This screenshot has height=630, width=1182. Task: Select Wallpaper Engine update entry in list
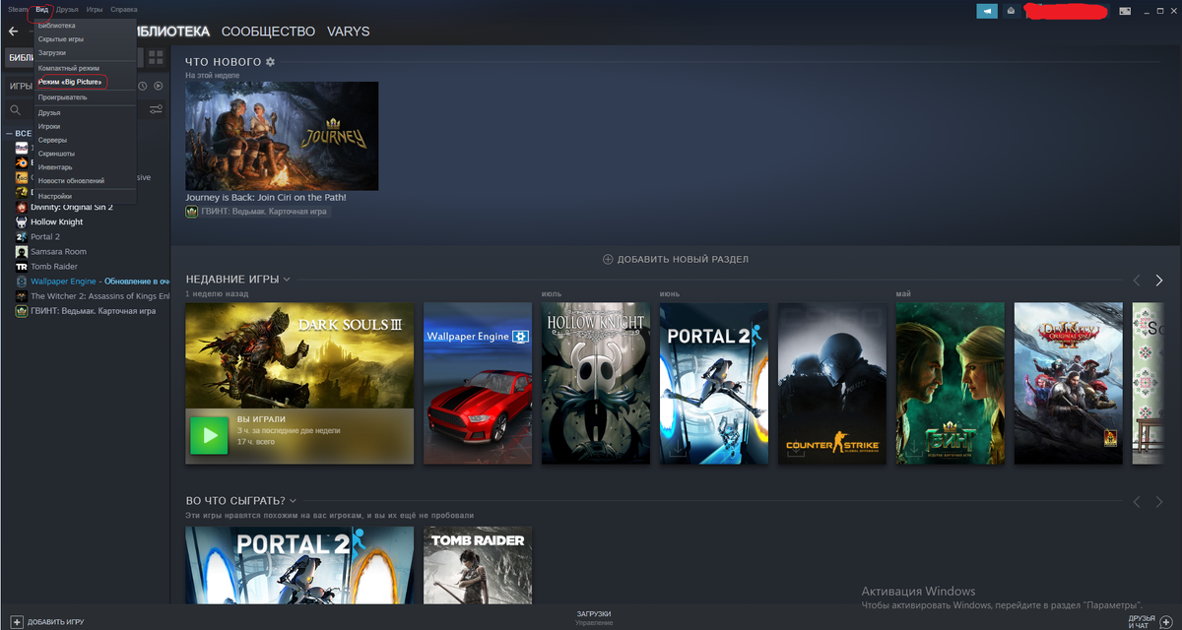[x=100, y=281]
